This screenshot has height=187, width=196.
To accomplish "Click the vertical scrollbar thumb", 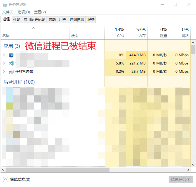I will tap(193, 49).
